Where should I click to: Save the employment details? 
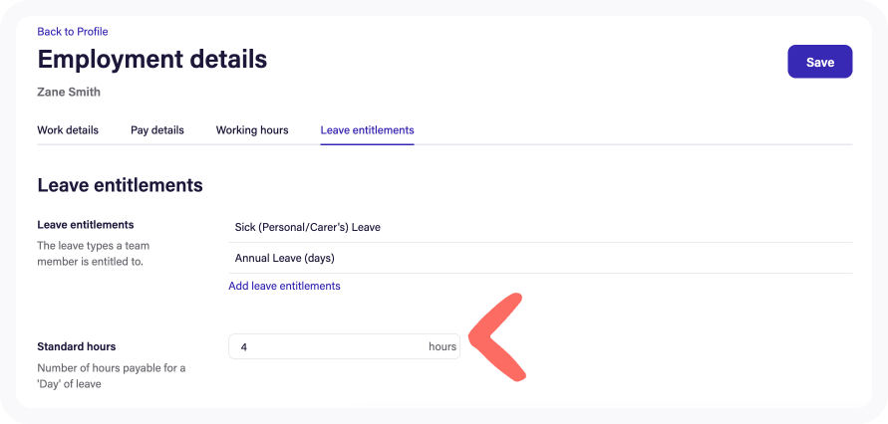tap(819, 62)
